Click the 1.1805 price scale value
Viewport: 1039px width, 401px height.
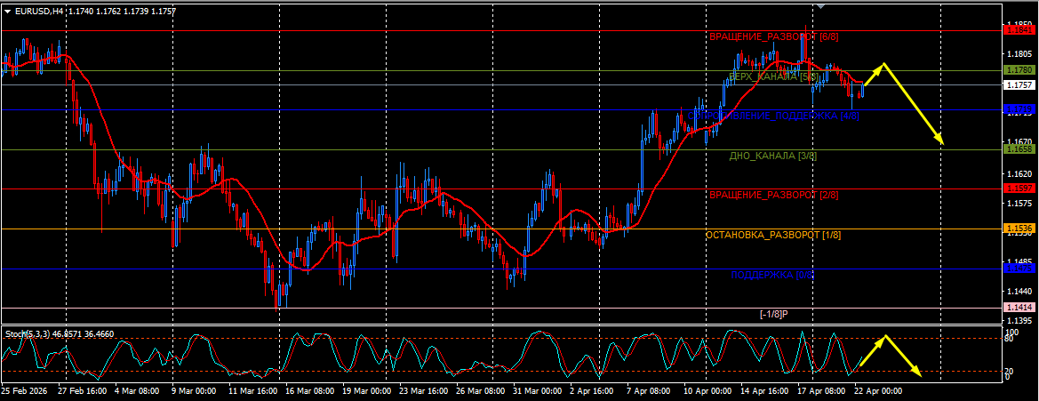[x=1019, y=55]
